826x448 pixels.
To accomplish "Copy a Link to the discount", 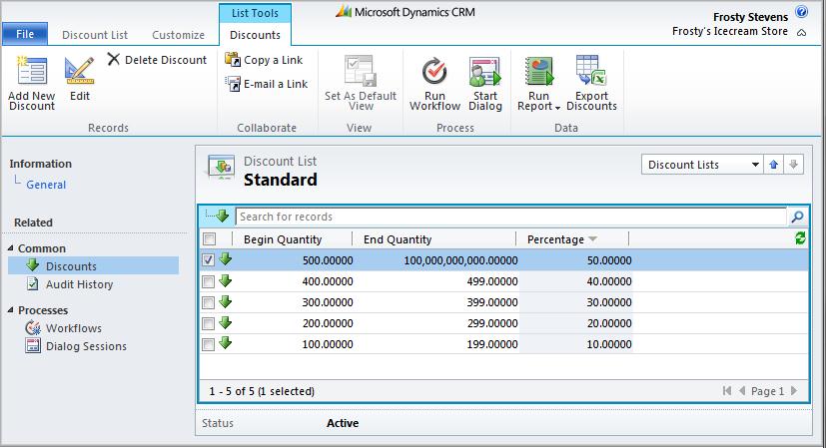I will tap(264, 60).
